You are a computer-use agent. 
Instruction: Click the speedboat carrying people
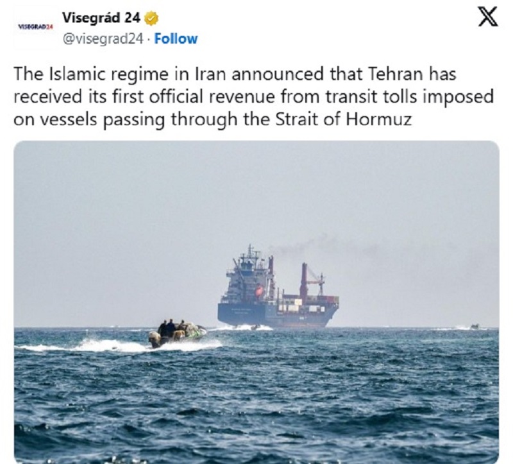[177, 333]
